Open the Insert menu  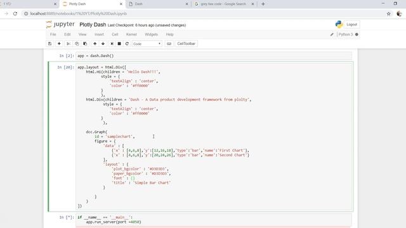click(99, 34)
